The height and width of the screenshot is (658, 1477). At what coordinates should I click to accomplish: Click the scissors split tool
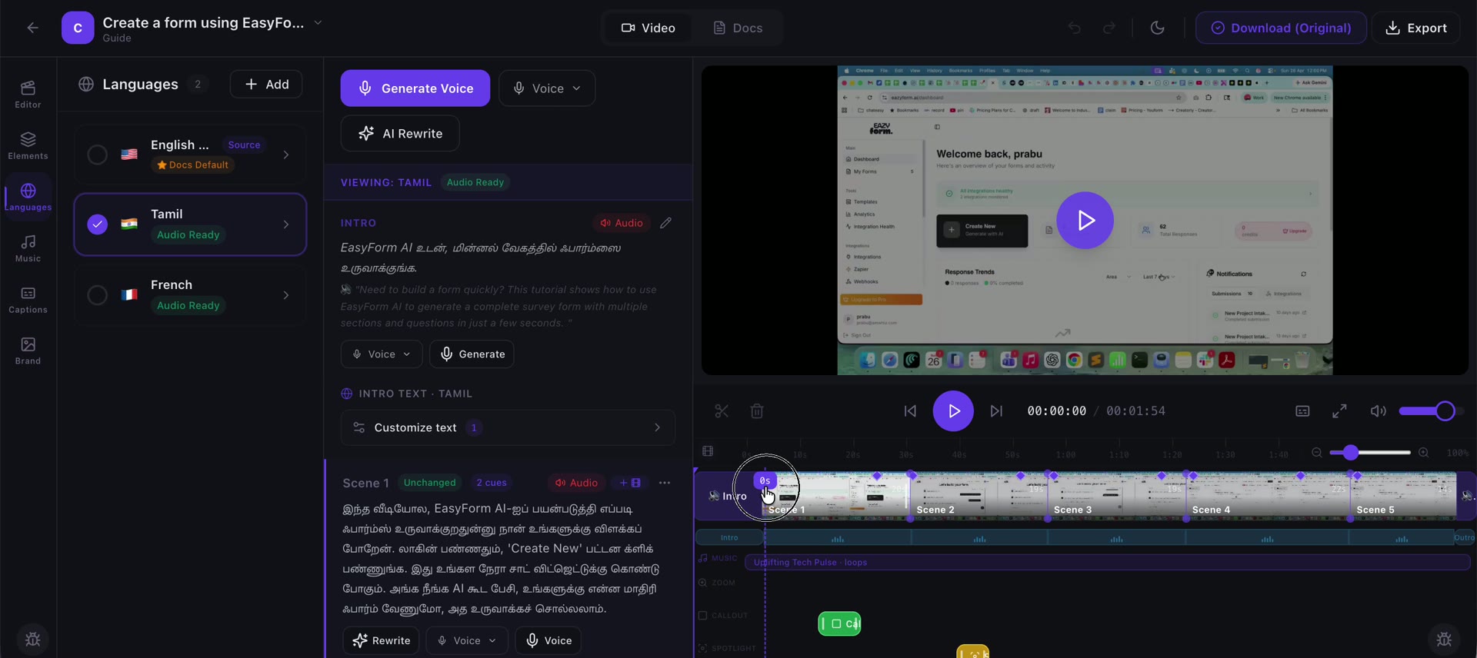point(721,411)
